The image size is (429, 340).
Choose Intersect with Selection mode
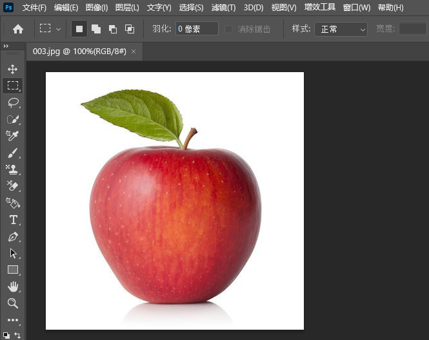130,29
